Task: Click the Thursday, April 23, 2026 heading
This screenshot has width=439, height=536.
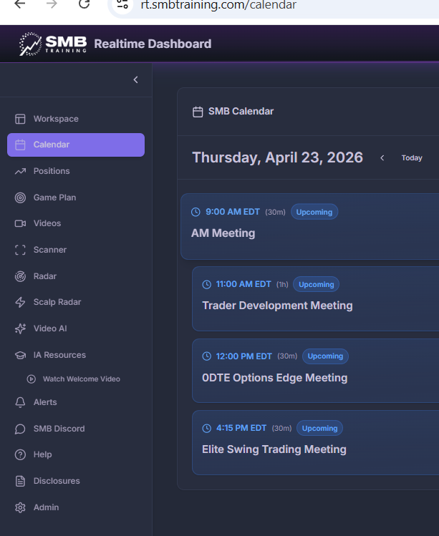Action: coord(277,157)
